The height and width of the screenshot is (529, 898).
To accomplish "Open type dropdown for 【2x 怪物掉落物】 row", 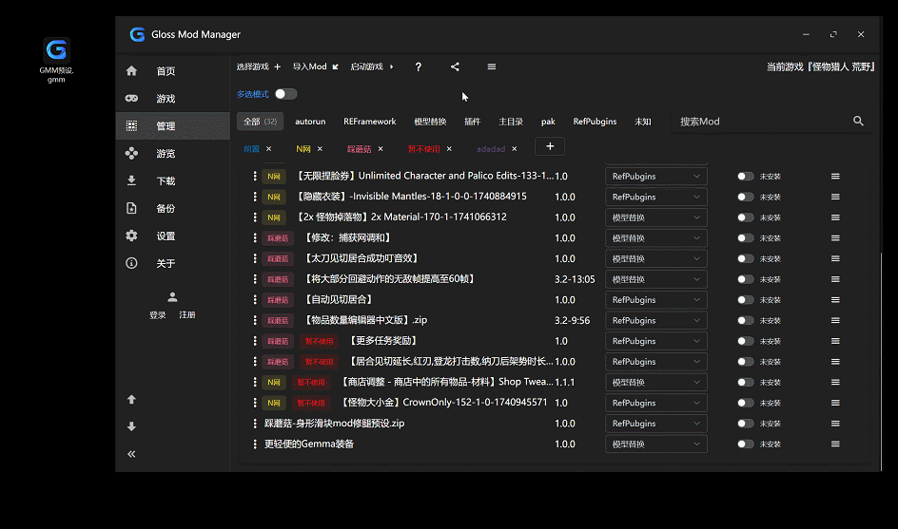I will [655, 217].
